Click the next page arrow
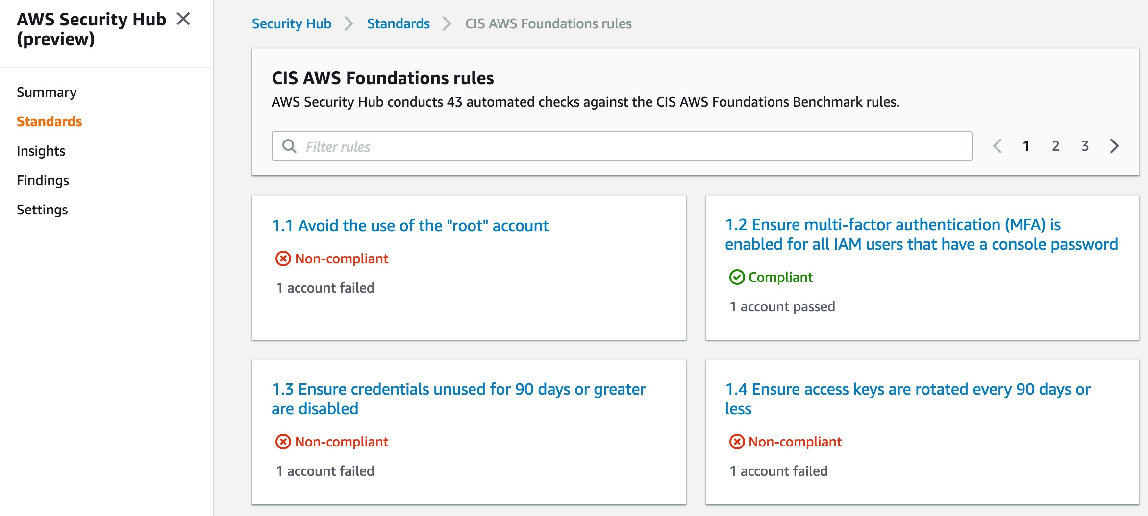 1114,146
